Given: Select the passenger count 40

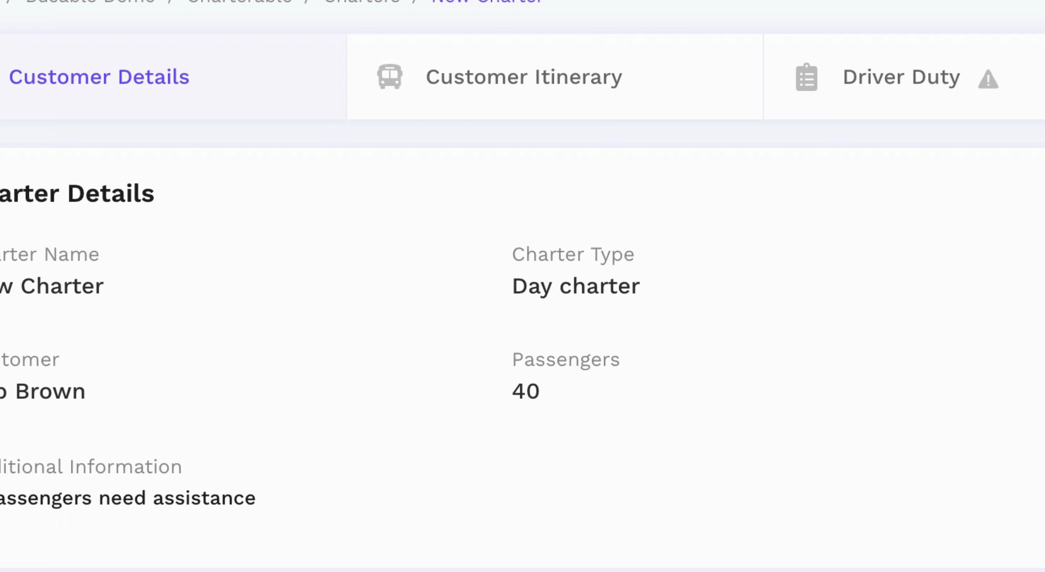Looking at the screenshot, I should tap(526, 391).
